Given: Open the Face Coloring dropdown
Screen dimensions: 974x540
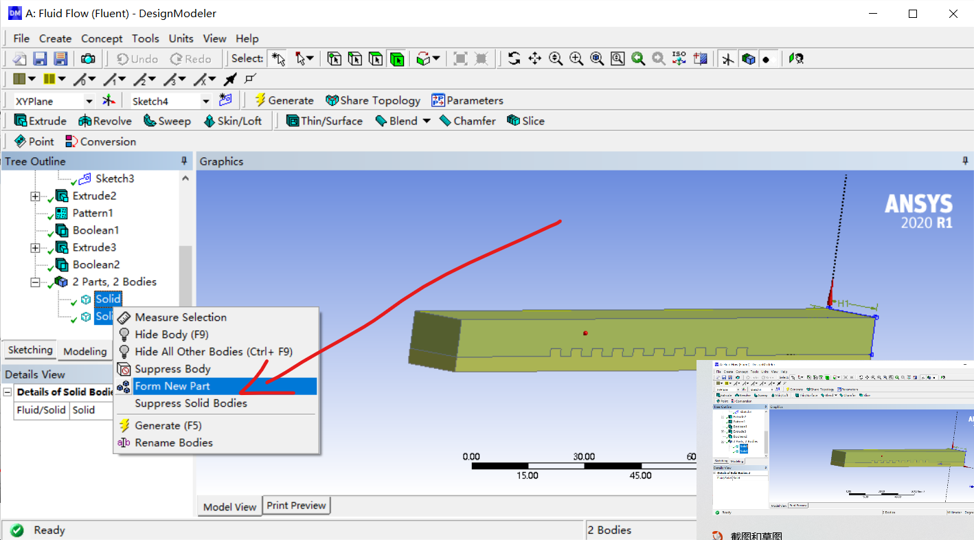Looking at the screenshot, I should 33,80.
